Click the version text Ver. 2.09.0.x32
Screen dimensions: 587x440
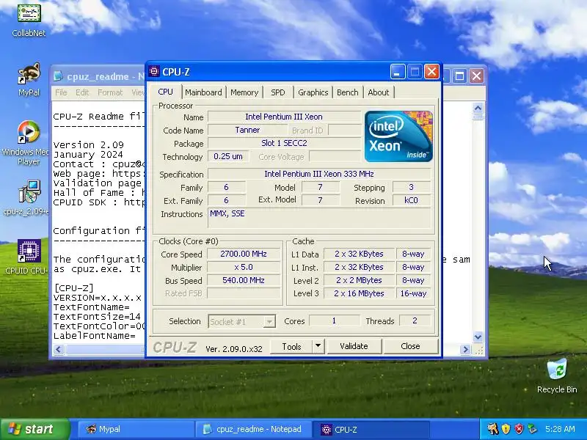pos(234,349)
